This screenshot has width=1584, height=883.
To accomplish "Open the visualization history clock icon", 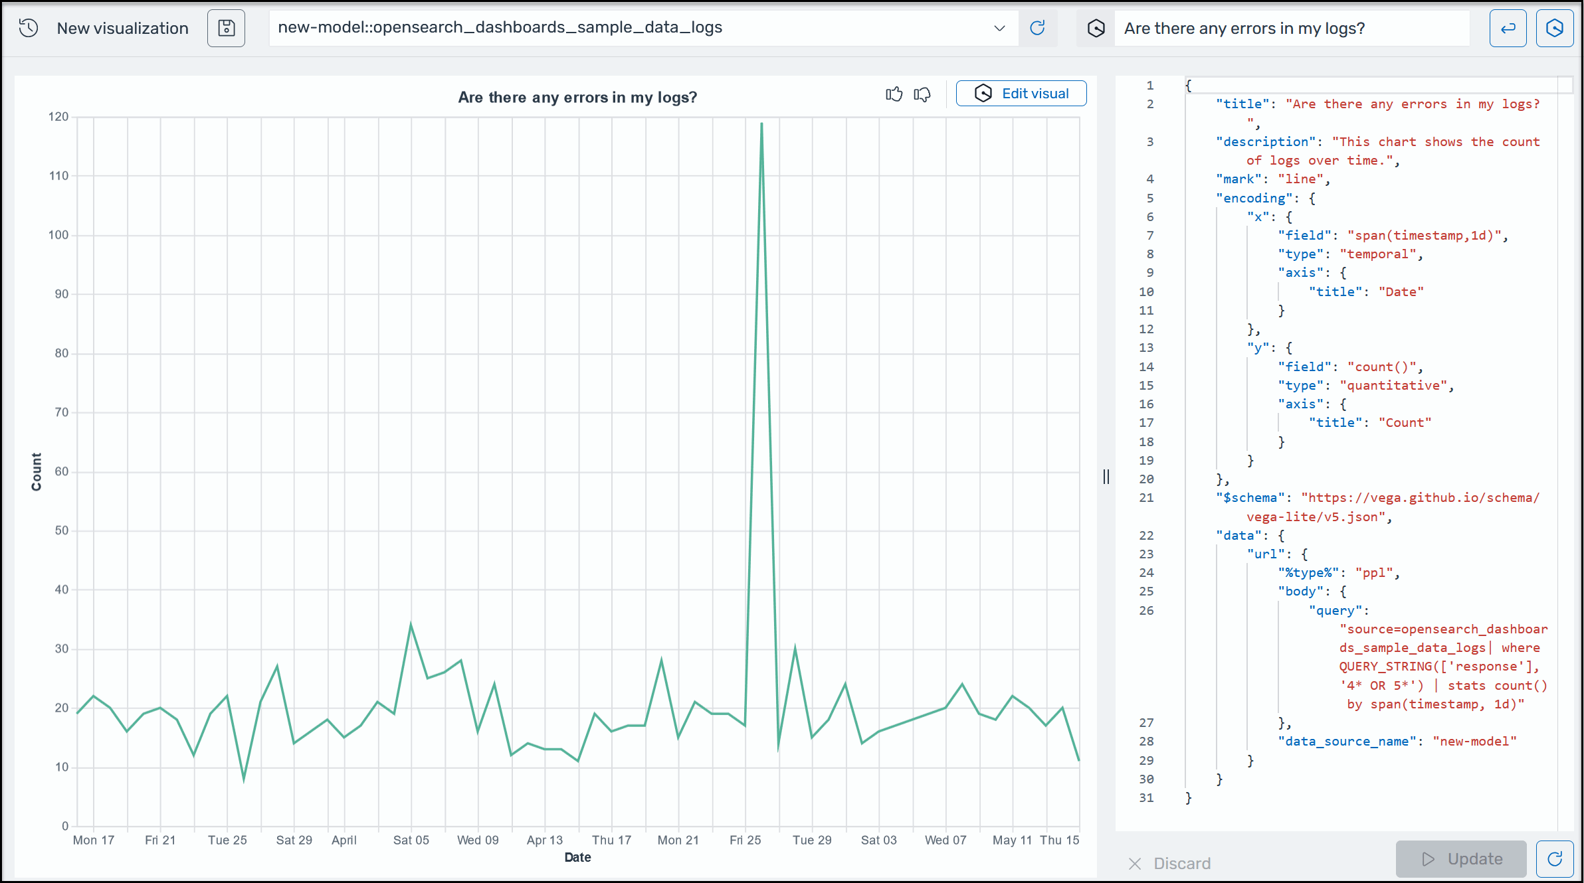I will [28, 28].
